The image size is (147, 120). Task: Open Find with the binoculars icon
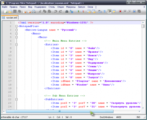[67, 11]
